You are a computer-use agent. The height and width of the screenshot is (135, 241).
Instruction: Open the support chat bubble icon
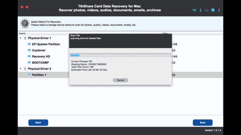[213, 10]
